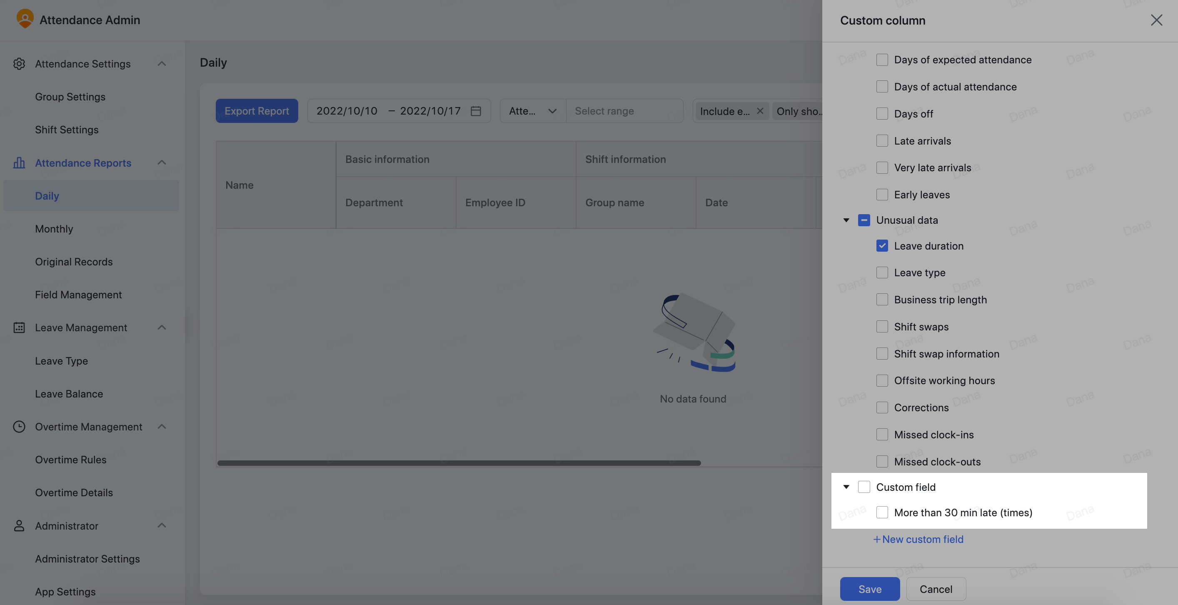
Task: Go to Original Records
Action: (x=74, y=262)
